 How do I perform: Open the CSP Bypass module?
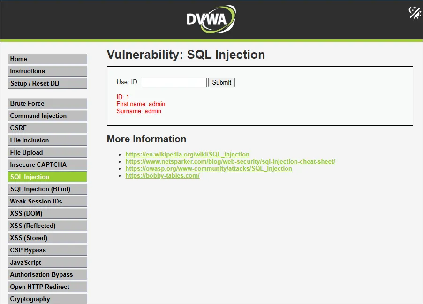[x=47, y=250]
